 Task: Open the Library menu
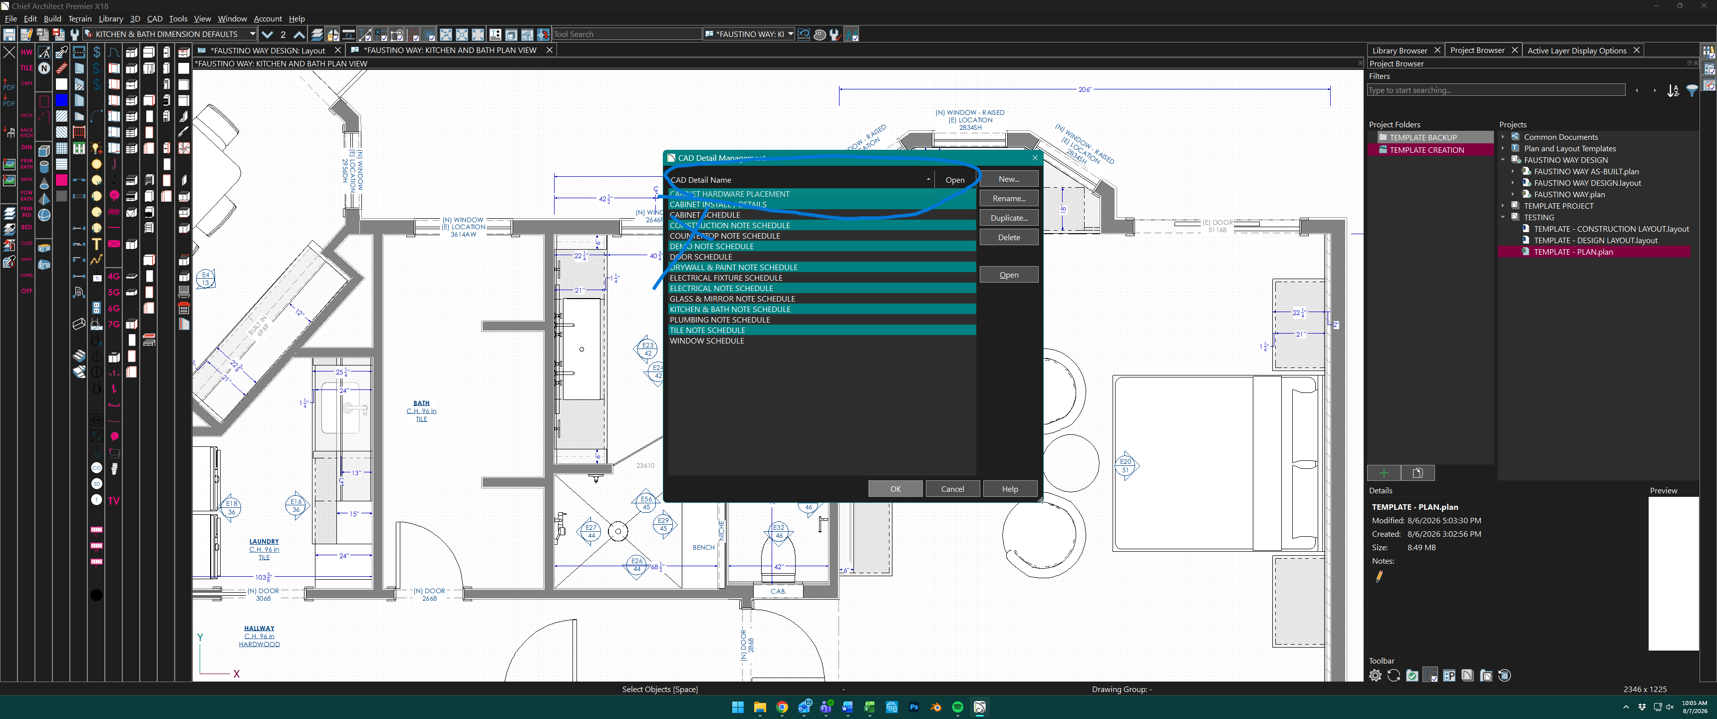[111, 18]
